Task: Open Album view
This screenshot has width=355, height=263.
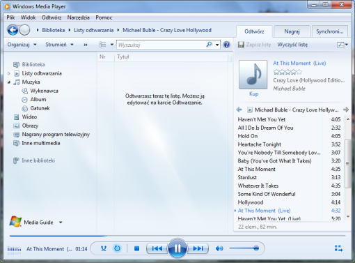Action: [x=38, y=99]
